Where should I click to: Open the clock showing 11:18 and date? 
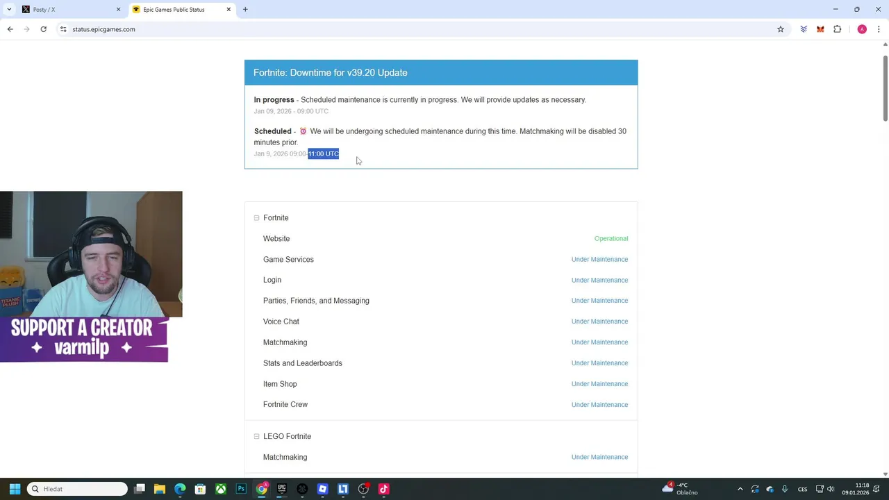pos(856,489)
